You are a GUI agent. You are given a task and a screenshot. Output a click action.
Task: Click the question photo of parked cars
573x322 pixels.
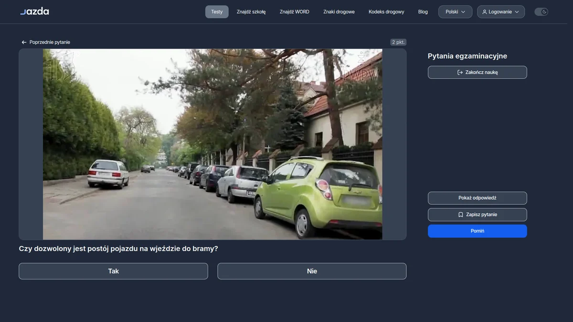[212, 144]
